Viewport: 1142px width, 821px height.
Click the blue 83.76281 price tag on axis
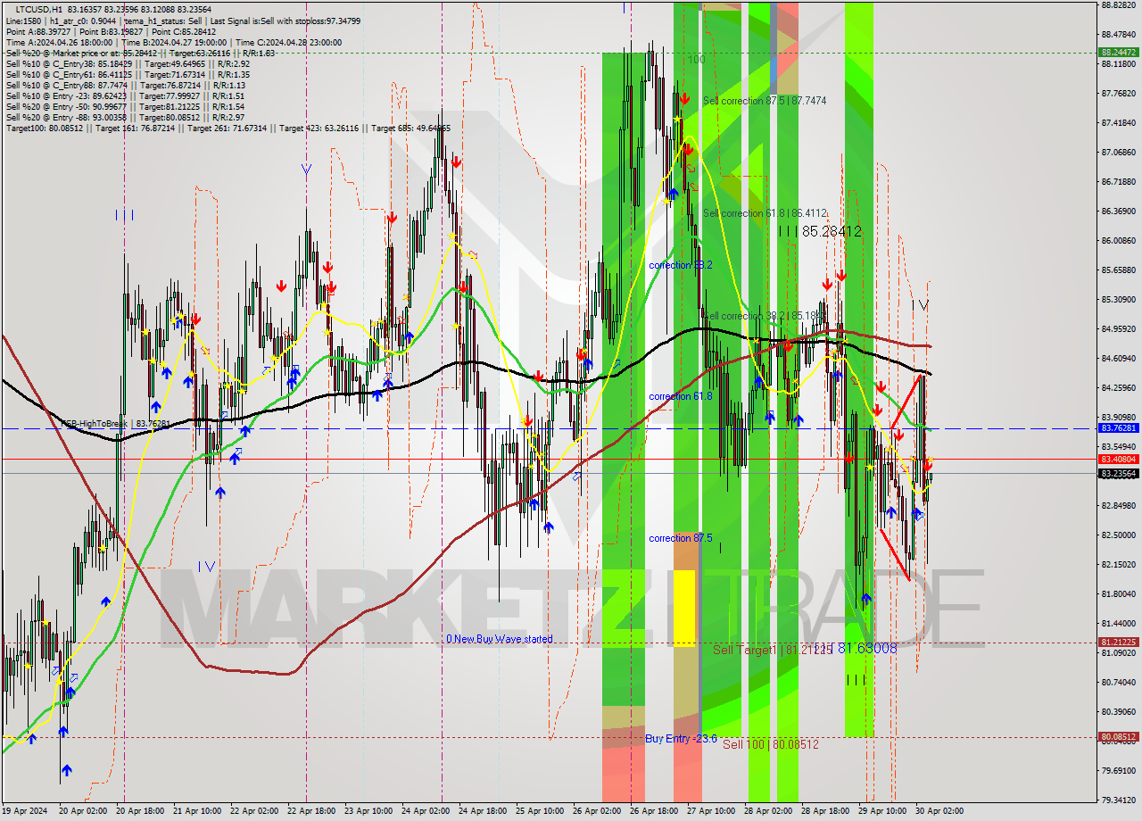pyautogui.click(x=1118, y=428)
